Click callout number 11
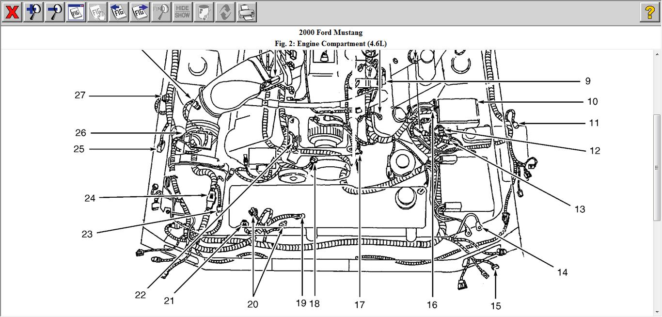Screen dimensions: 662x317 pyautogui.click(x=594, y=123)
